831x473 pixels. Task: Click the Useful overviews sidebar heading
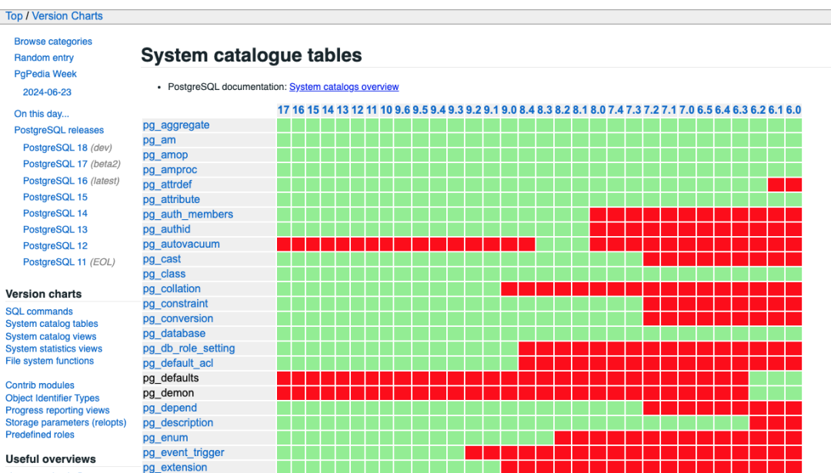(x=50, y=459)
